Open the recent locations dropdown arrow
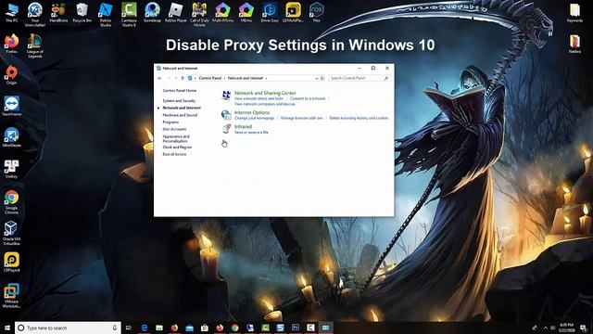The height and width of the screenshot is (334, 593). (x=176, y=78)
